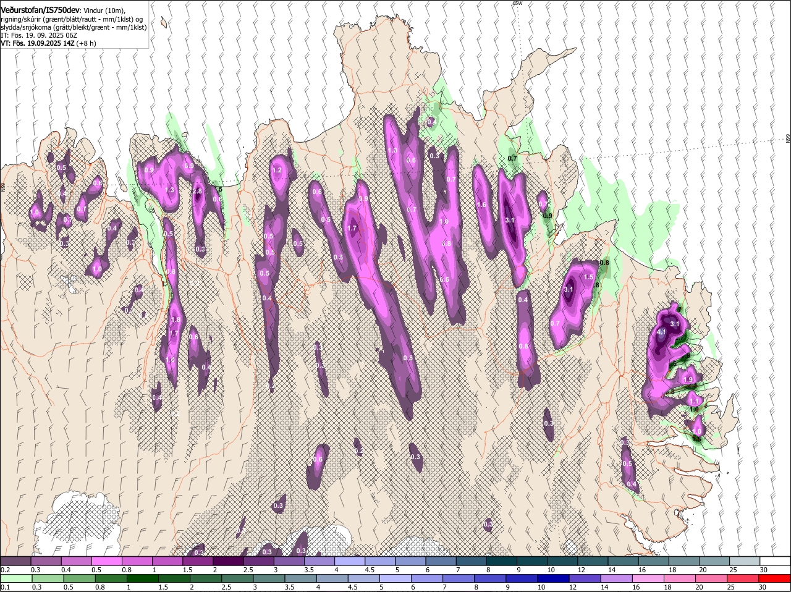Pick the bright red above-30 swatch in green legend
This screenshot has width=791, height=592.
775,578
